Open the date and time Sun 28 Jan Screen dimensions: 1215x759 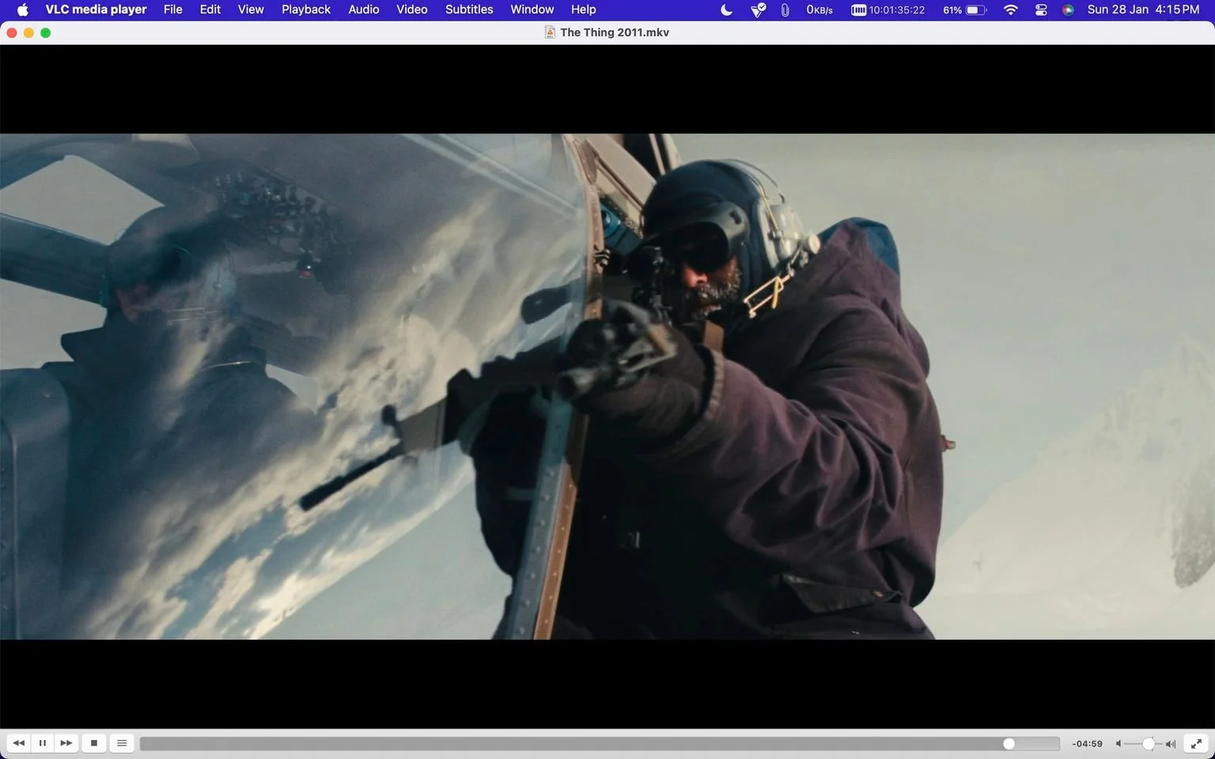point(1144,9)
